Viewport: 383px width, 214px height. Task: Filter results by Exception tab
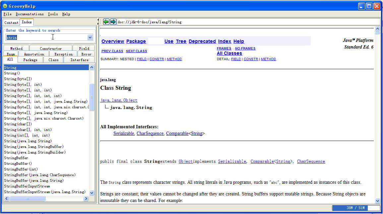63,54
